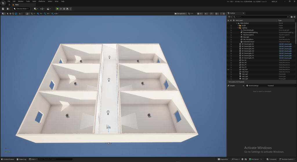Click the Item Label column header
This screenshot has width=297, height=162.
pos(239,20)
